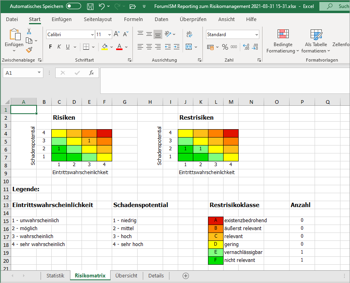The height and width of the screenshot is (283, 350).
Task: Click the fill color bucket icon
Action: (105, 47)
